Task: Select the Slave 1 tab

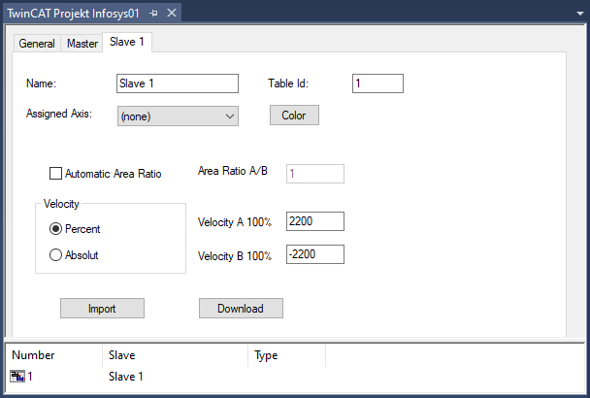Action: 127,42
